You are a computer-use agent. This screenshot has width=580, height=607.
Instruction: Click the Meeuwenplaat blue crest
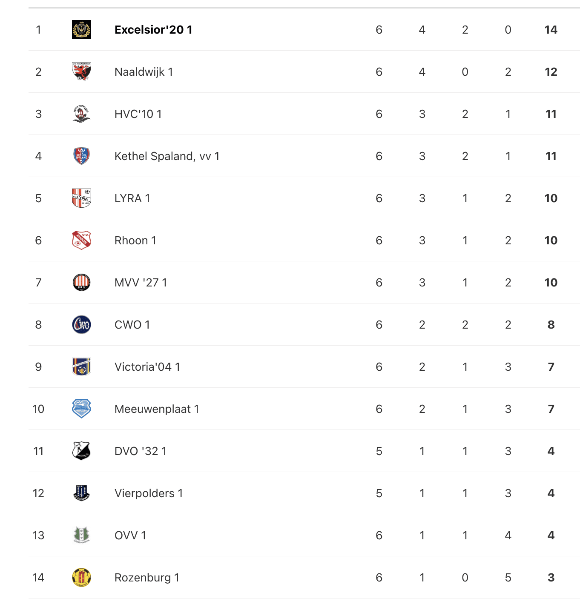coord(81,409)
